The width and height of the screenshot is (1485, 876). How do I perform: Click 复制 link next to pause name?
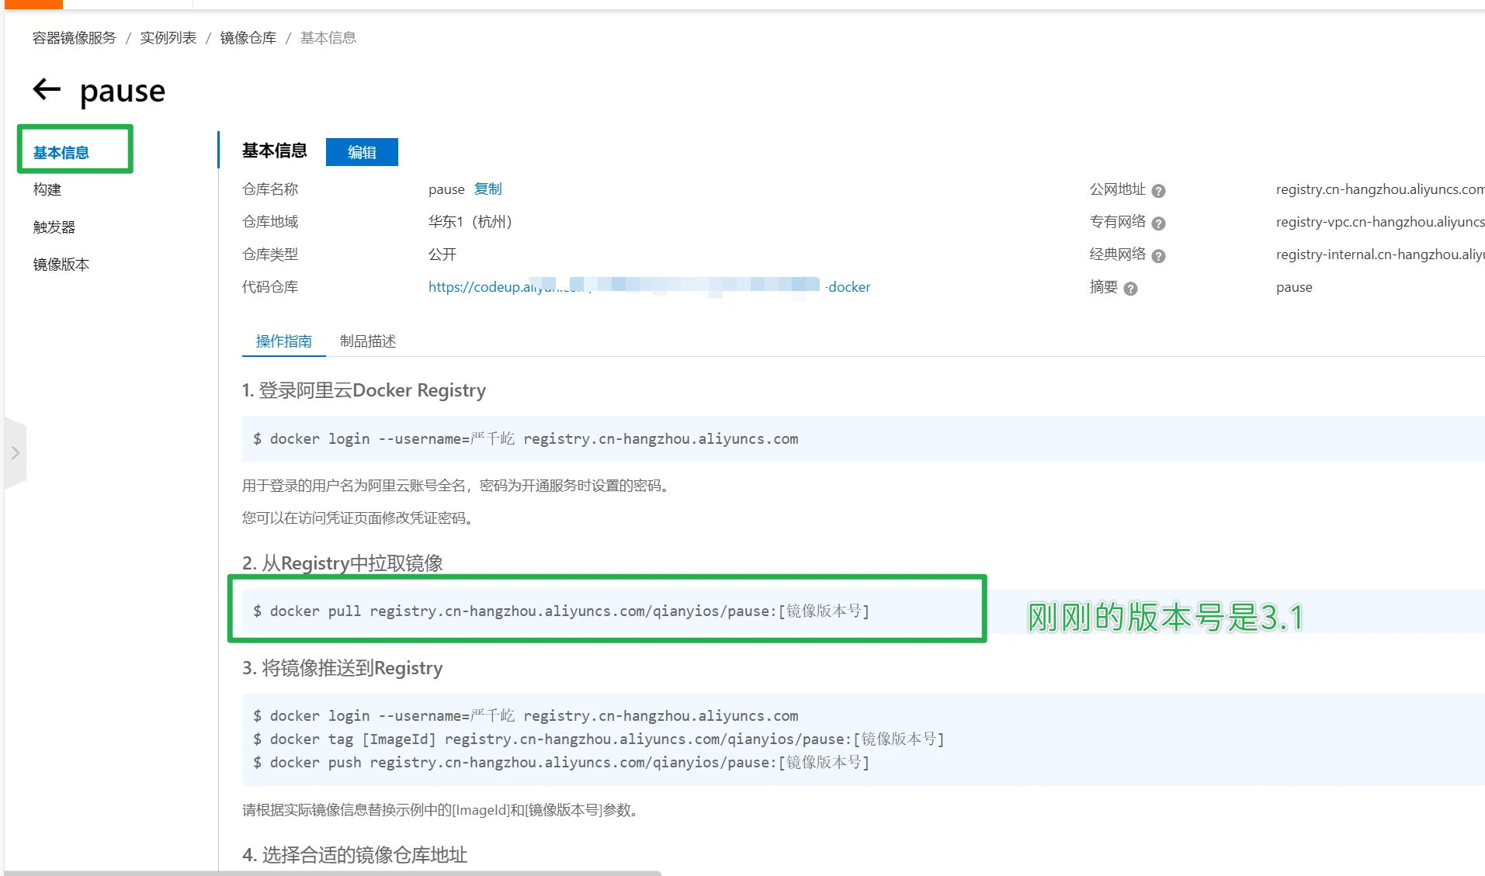pyautogui.click(x=487, y=189)
